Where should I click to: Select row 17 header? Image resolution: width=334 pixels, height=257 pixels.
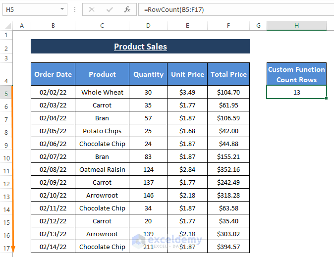[6, 248]
